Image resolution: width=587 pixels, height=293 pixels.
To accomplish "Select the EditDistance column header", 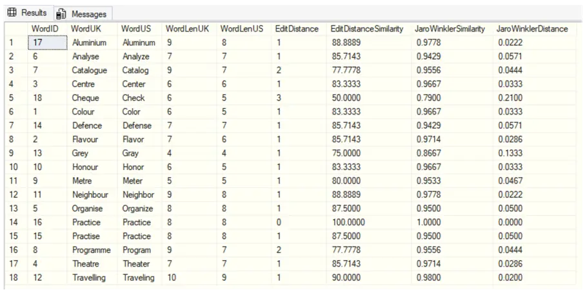I will [297, 29].
